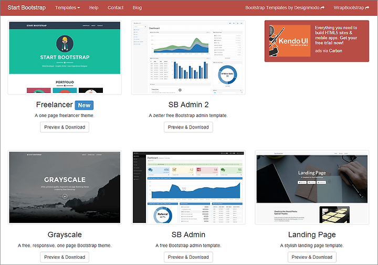Open the Blog navigation item
378x265 pixels.
click(x=137, y=8)
